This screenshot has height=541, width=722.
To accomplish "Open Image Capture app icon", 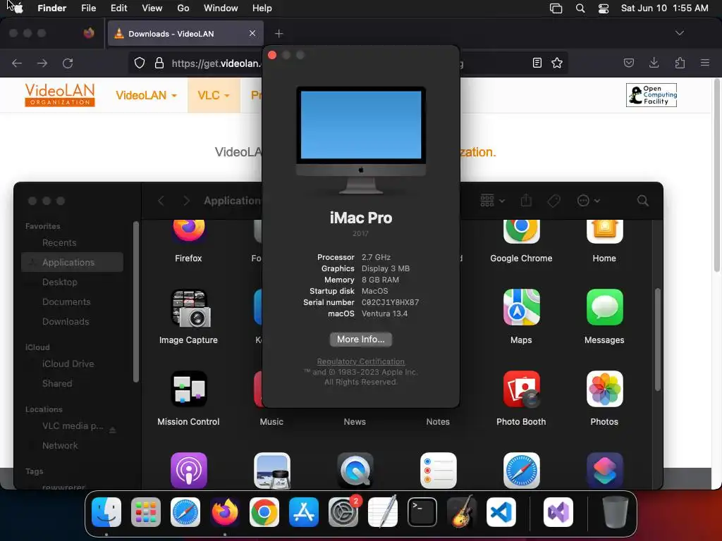I will pyautogui.click(x=191, y=308).
